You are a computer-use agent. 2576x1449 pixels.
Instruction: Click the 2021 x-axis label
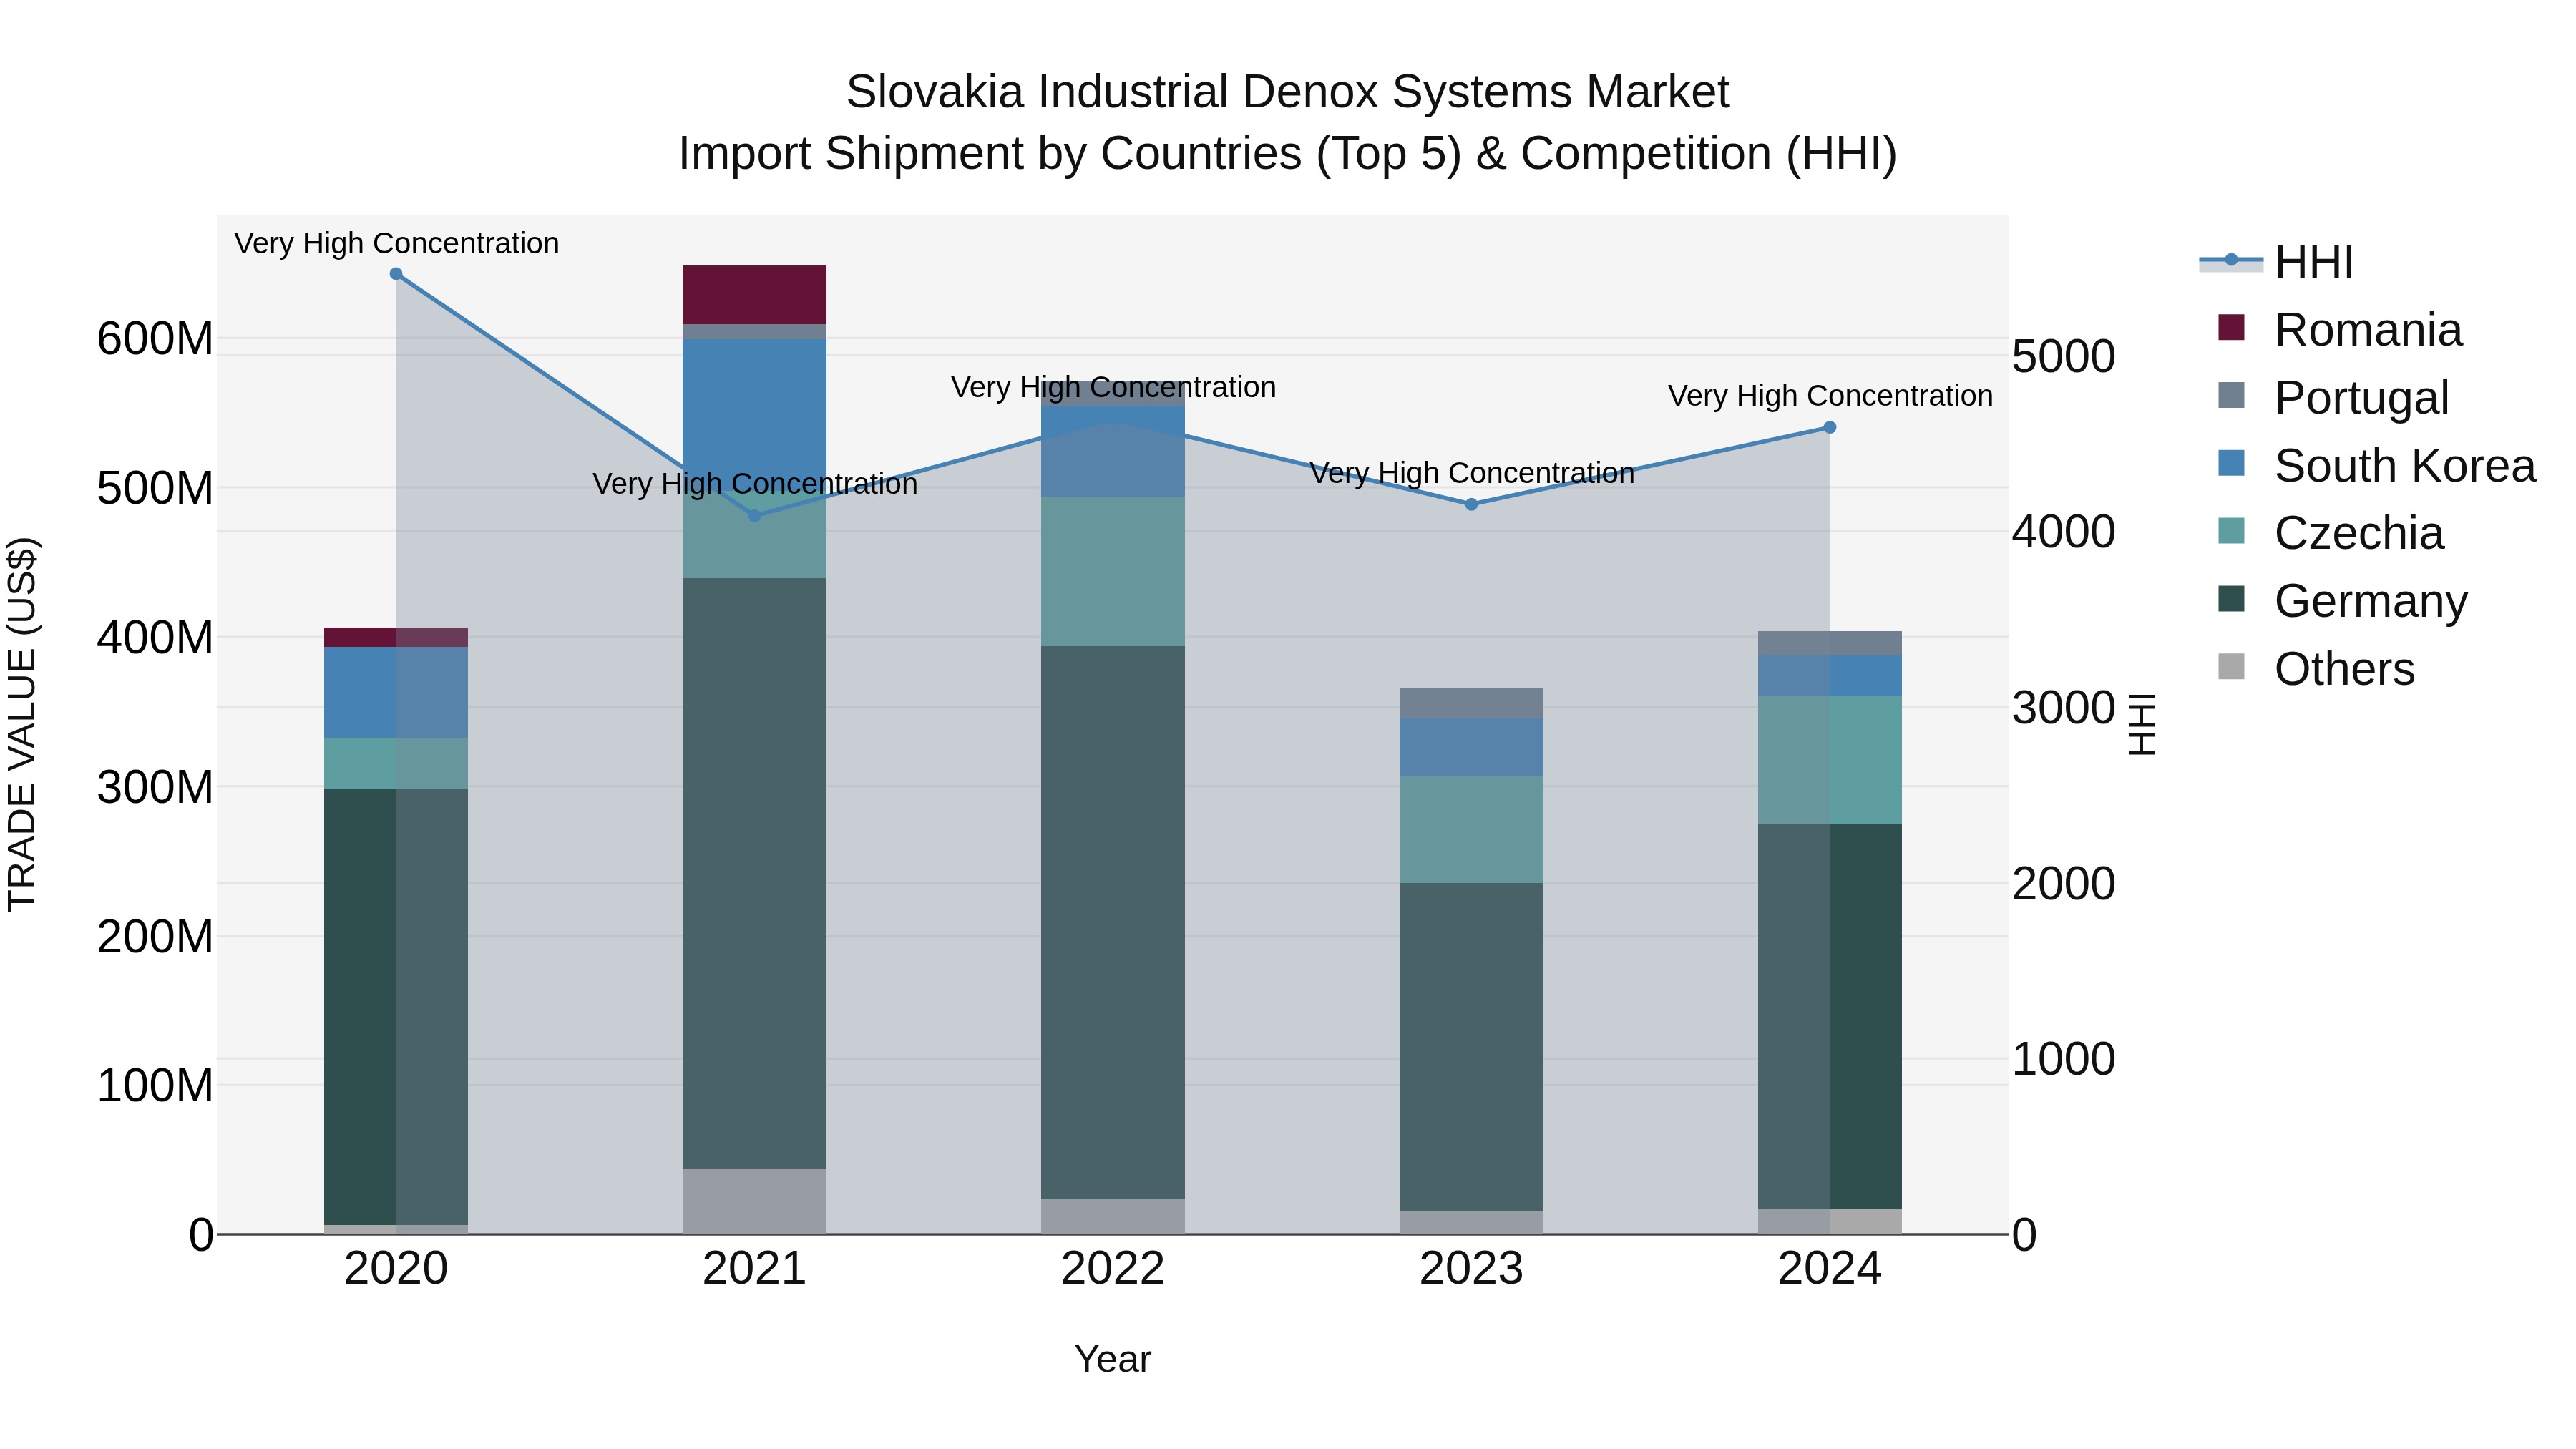pos(754,1269)
